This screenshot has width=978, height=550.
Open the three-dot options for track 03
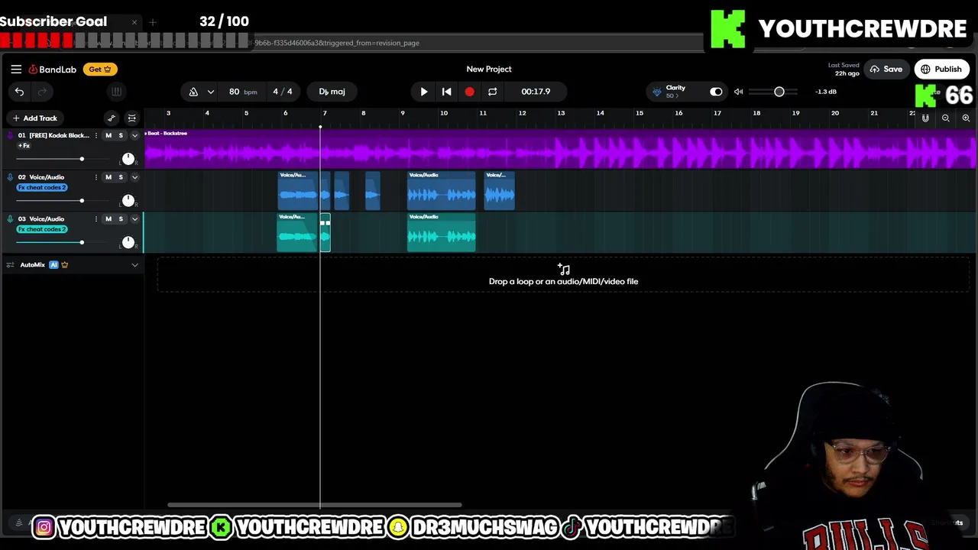tap(96, 219)
